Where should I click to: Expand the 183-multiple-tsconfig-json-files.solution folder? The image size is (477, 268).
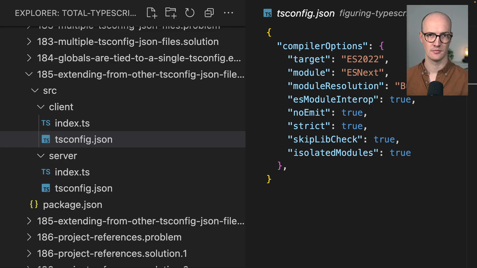[29, 42]
